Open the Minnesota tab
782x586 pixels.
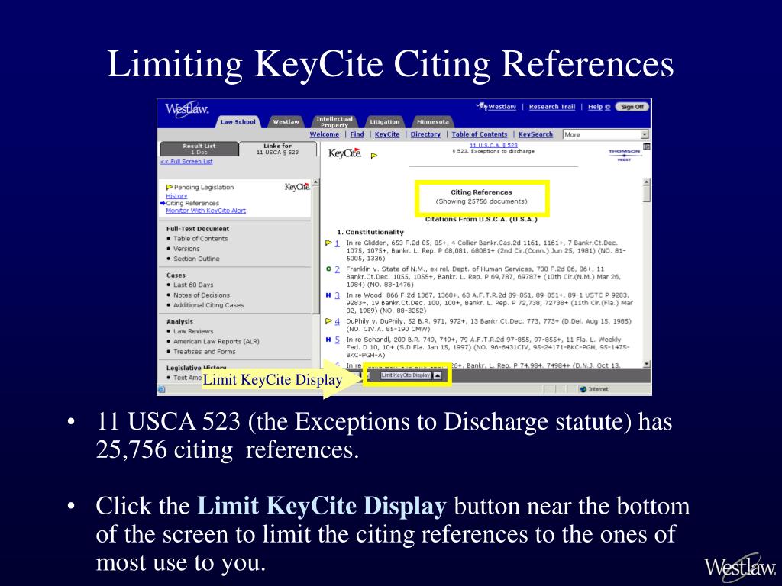coord(432,121)
